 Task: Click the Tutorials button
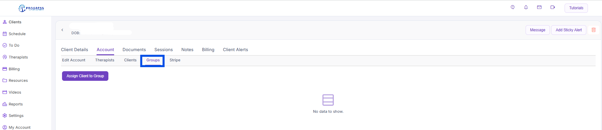tap(576, 8)
